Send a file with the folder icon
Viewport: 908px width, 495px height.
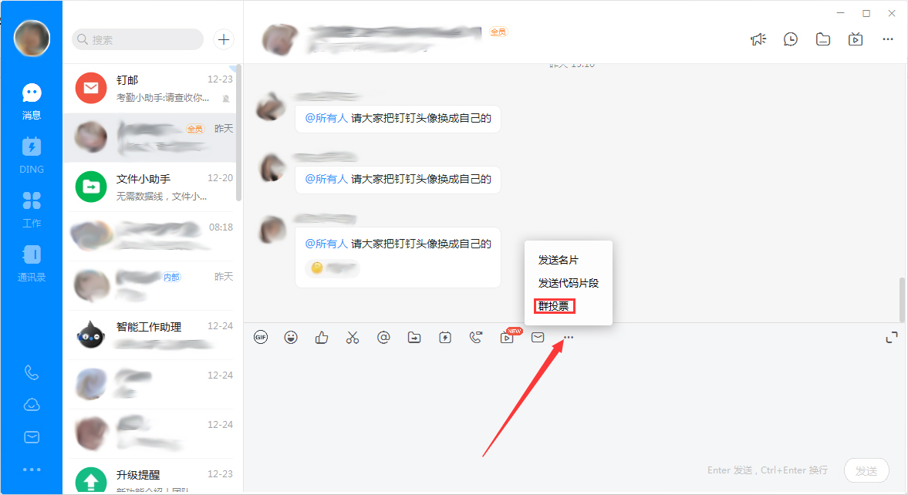pos(414,337)
